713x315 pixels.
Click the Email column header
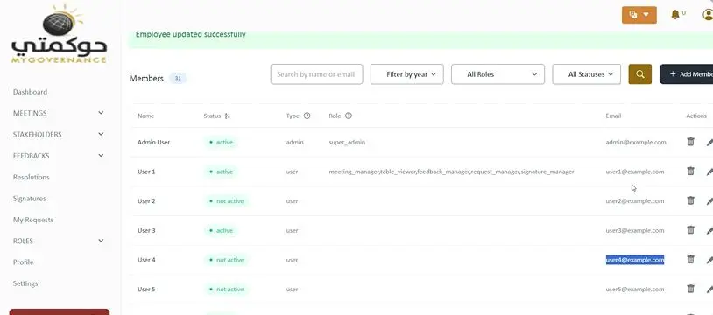613,115
